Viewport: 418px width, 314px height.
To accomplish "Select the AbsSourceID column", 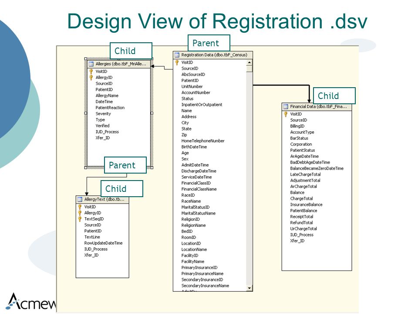I will pyautogui.click(x=193, y=75).
